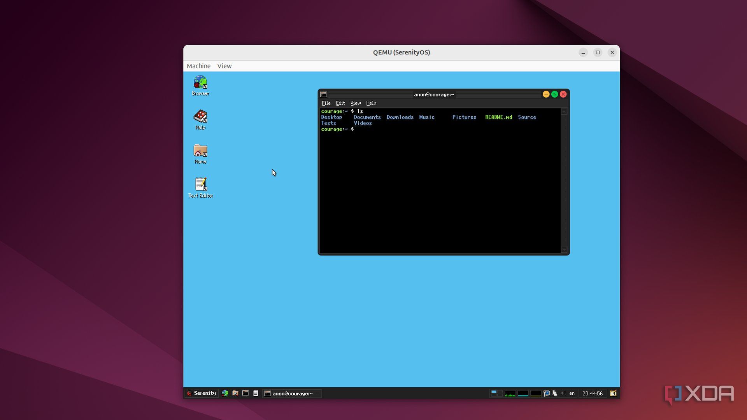Open the Help desktop icon
747x420 pixels.
tap(200, 119)
